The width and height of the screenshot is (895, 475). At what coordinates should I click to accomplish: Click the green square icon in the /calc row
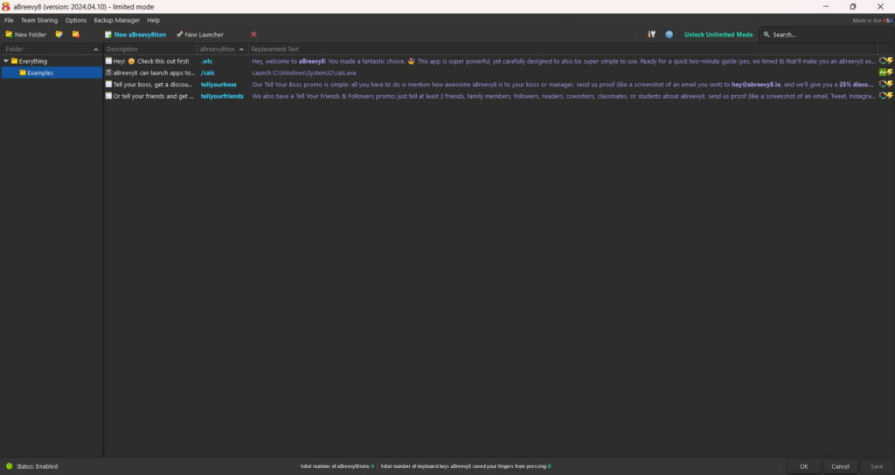tap(883, 72)
